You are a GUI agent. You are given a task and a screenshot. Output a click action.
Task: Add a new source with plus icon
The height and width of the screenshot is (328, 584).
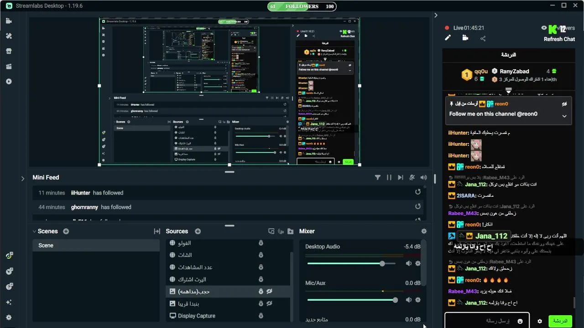(198, 231)
